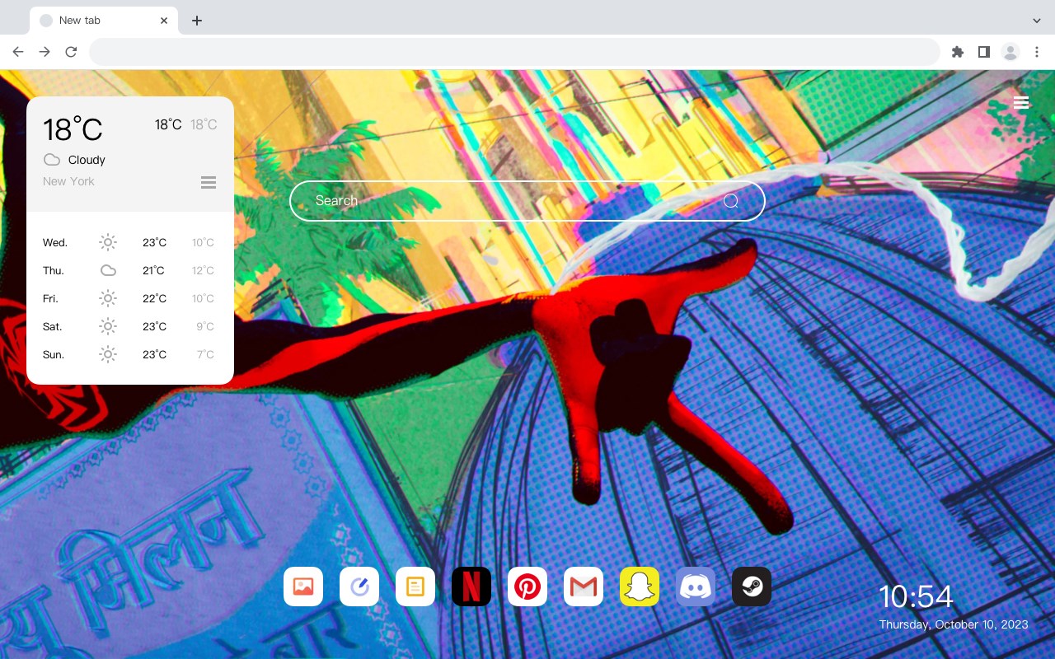Click Sunday's 7°C low temperature

(205, 355)
